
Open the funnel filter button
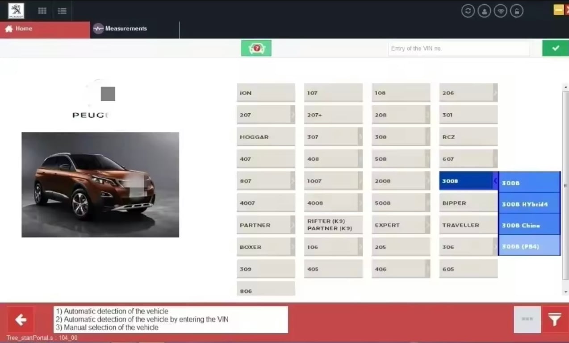tap(555, 319)
